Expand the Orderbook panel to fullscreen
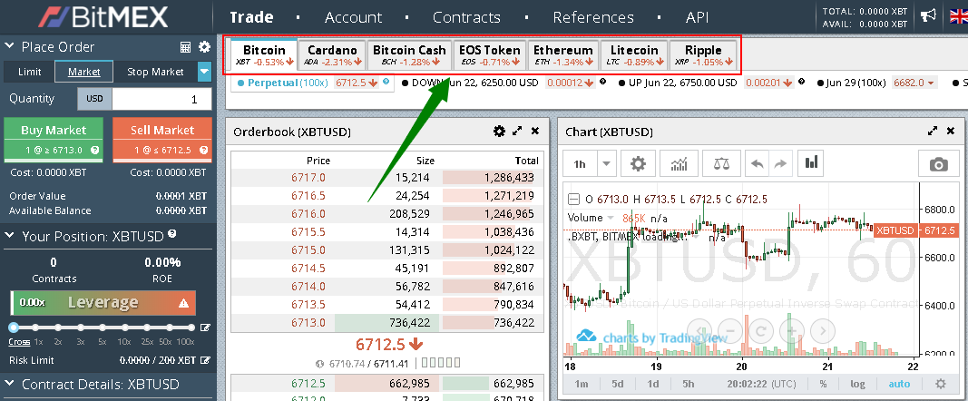Screen dimensions: 968x401 pos(517,131)
